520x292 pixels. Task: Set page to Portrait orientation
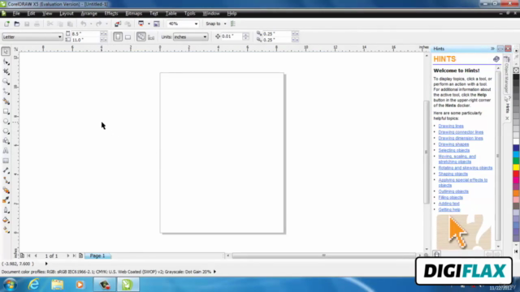(x=118, y=36)
